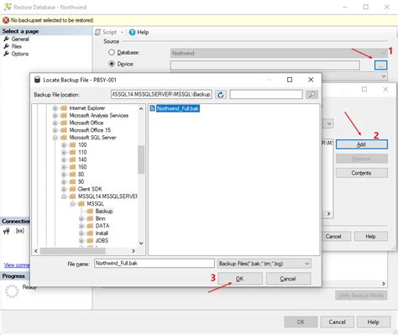This screenshot has width=398, height=335.
Task: Open the Options page
Action: (x=20, y=54)
